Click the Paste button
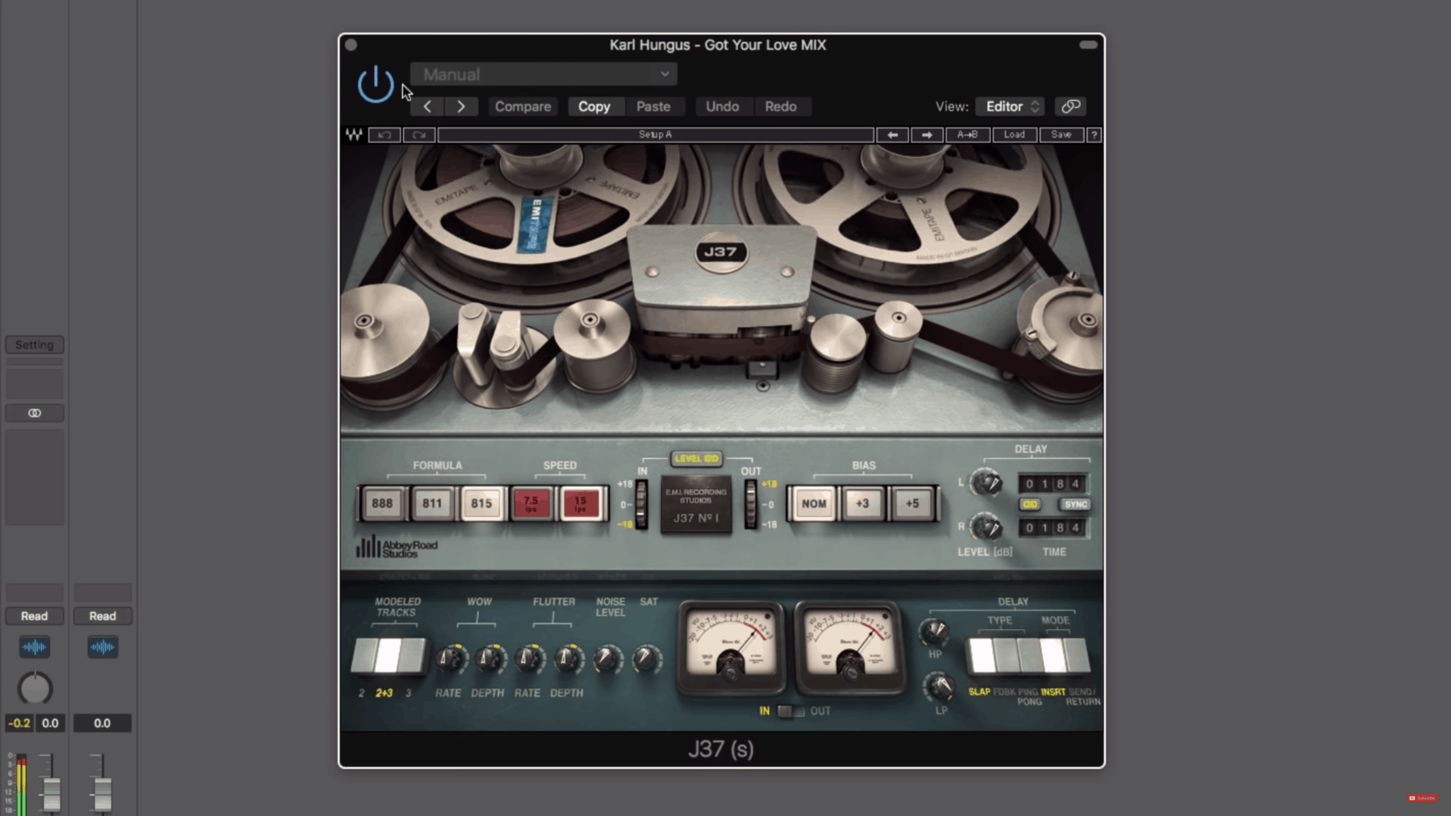Screen dimensions: 1451x816 coord(653,107)
